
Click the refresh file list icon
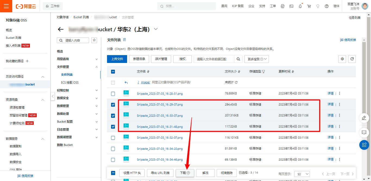352,59
